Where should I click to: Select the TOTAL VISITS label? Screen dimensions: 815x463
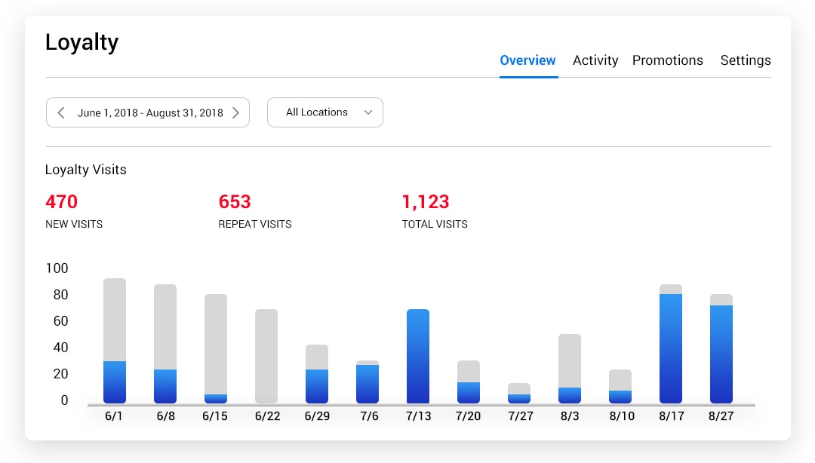pyautogui.click(x=435, y=224)
